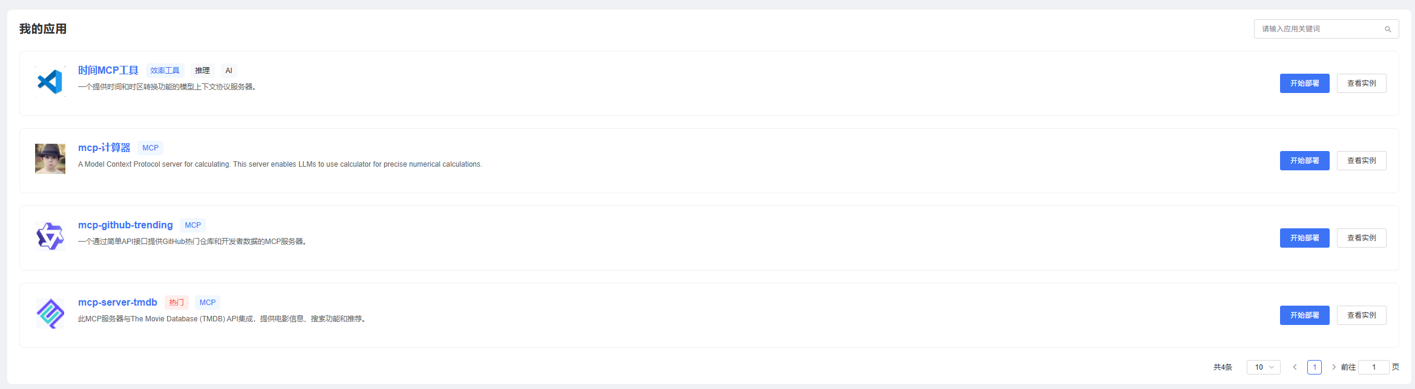Open the 时间MCP工具 app title link

click(x=108, y=71)
